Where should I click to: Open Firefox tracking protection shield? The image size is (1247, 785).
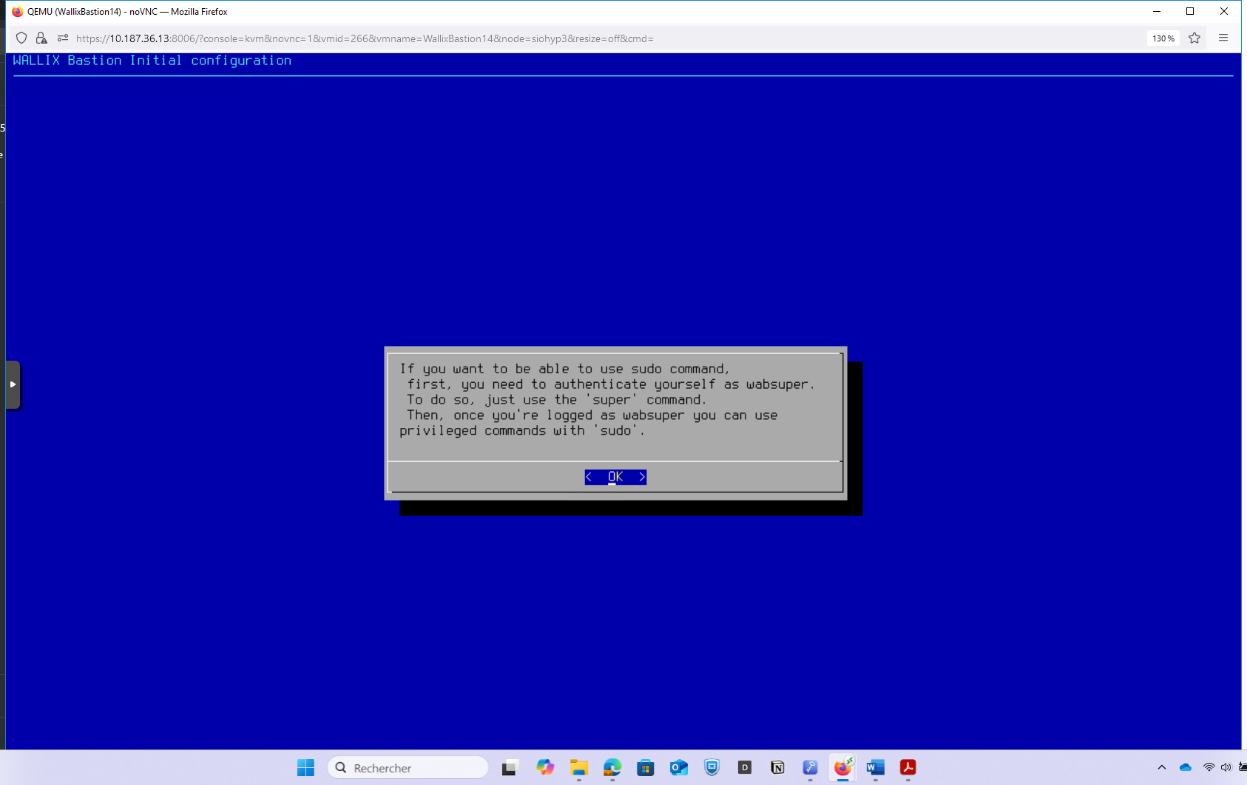21,38
